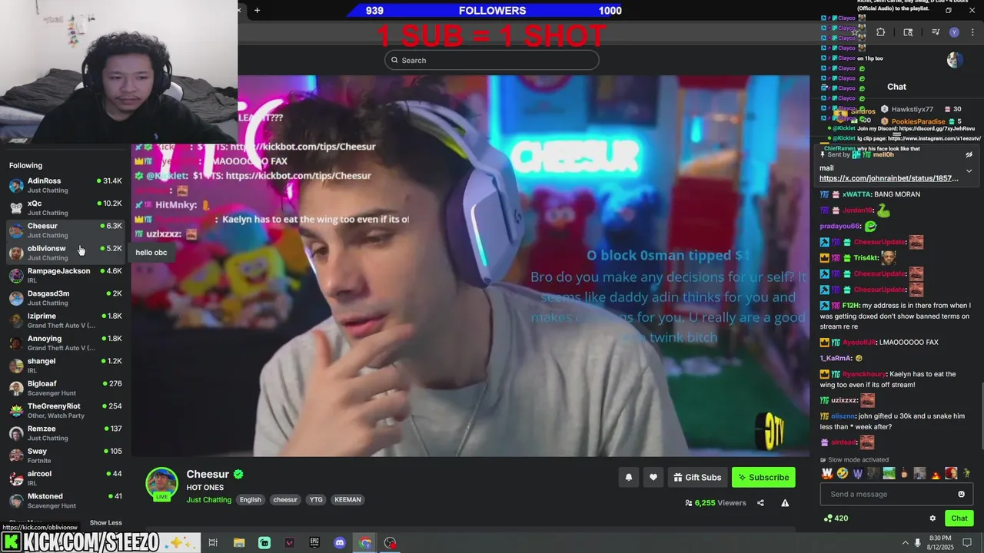Image resolution: width=984 pixels, height=553 pixels.
Task: Click the Chrome icon in taskbar
Action: (x=365, y=543)
